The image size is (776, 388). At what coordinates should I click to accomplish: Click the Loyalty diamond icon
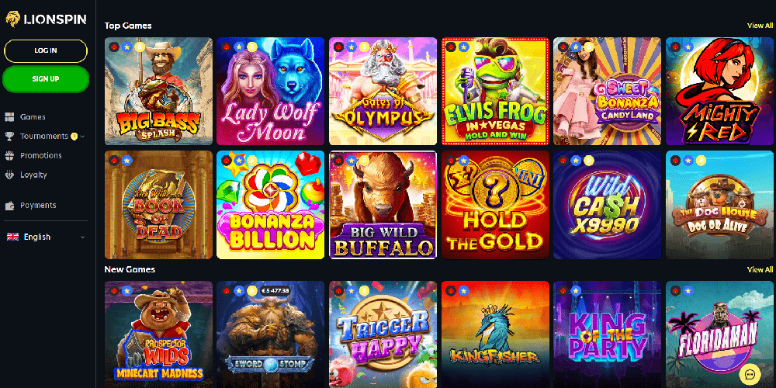(9, 175)
